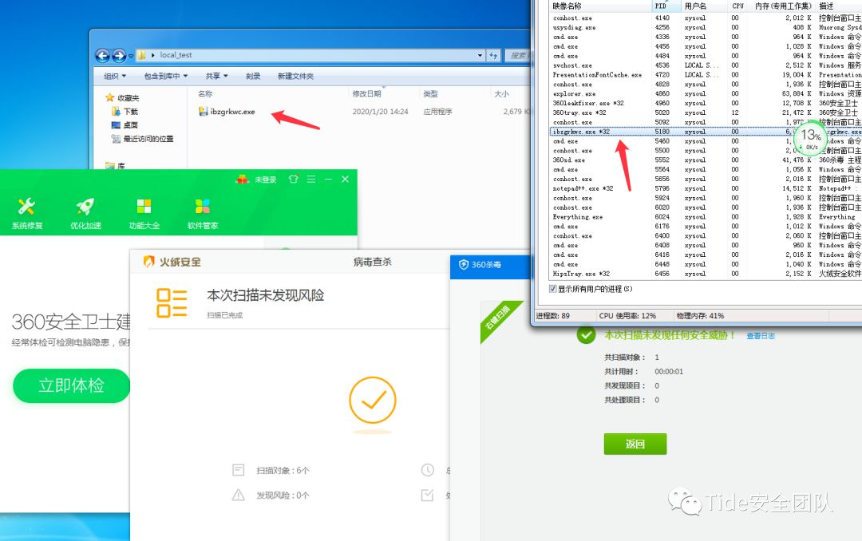This screenshot has height=541, width=862.
Task: Refresh the local_test folder view
Action: (x=493, y=55)
